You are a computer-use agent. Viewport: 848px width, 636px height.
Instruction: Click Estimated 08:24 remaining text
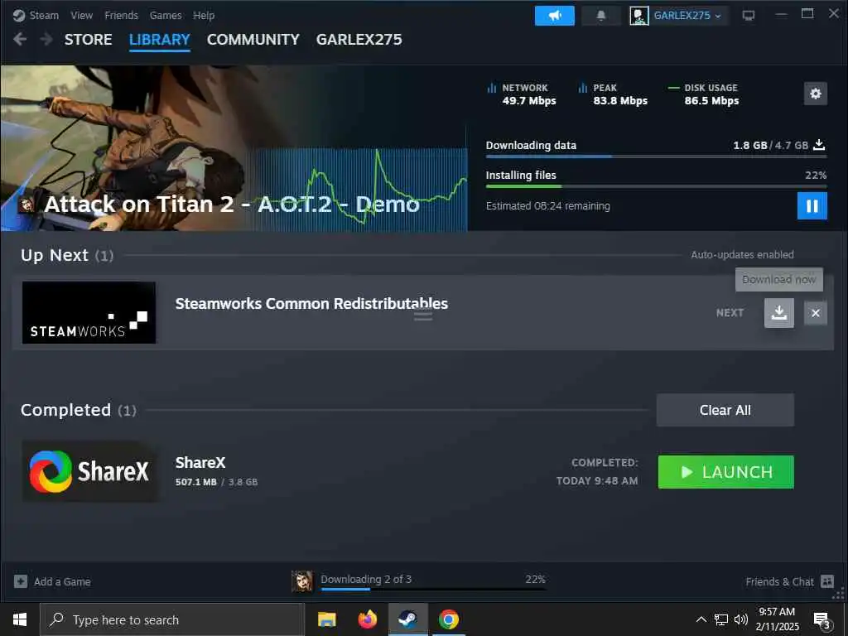point(548,205)
